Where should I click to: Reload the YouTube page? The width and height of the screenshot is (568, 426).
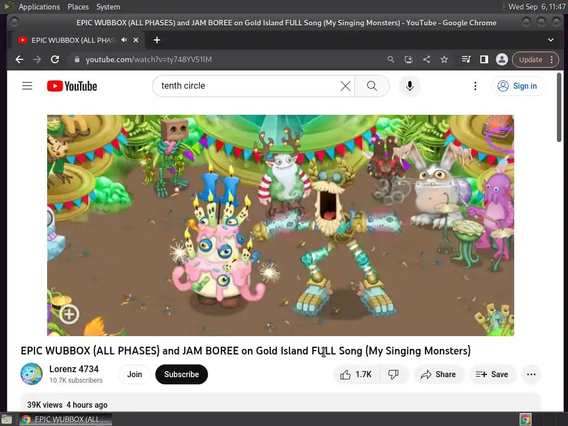(x=55, y=59)
